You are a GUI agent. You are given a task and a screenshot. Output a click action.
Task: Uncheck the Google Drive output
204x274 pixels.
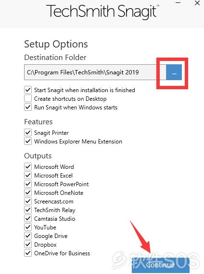(28, 236)
